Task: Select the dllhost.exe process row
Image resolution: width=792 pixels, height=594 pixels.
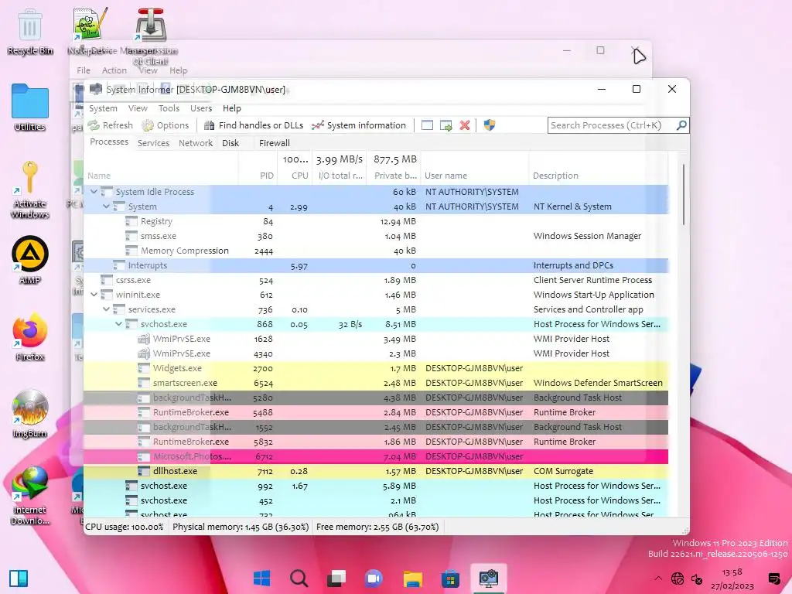Action: 376,471
